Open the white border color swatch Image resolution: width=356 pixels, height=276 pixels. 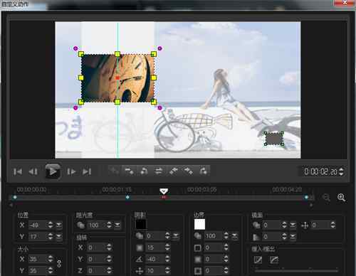(199, 224)
